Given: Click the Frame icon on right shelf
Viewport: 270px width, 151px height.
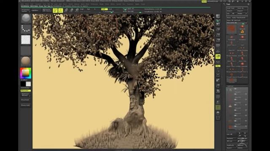Looking at the screenshot, I should click(x=218, y=75).
